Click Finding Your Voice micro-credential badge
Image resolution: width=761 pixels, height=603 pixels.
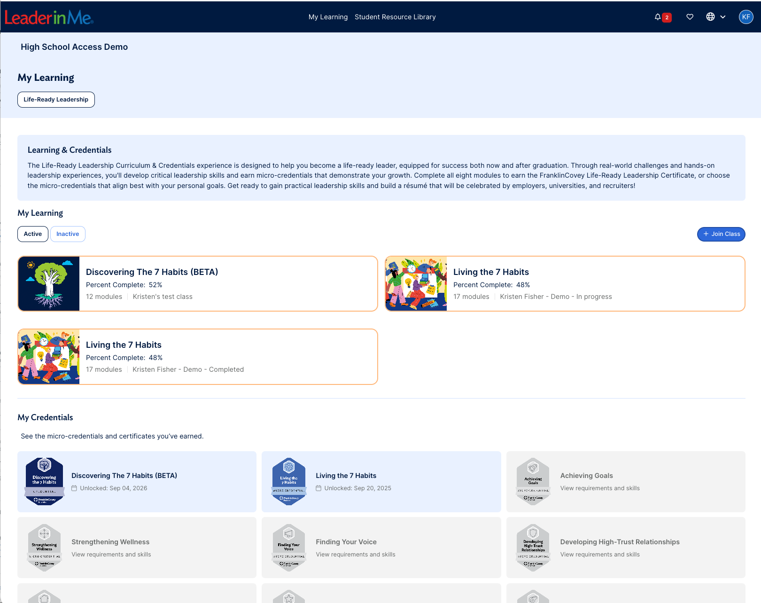coord(289,548)
